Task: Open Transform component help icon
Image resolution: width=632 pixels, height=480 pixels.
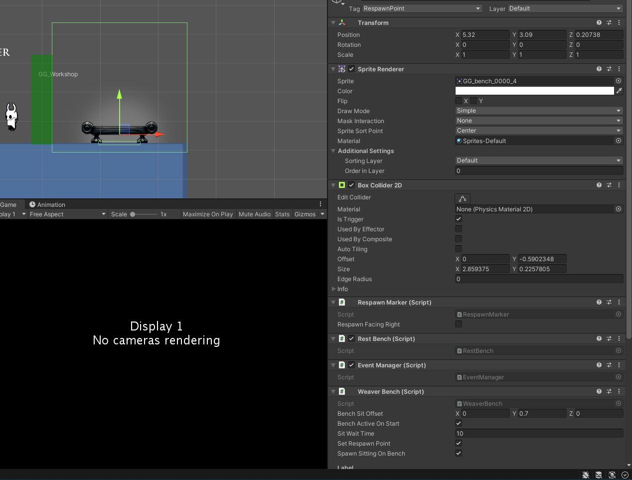Action: (x=599, y=22)
